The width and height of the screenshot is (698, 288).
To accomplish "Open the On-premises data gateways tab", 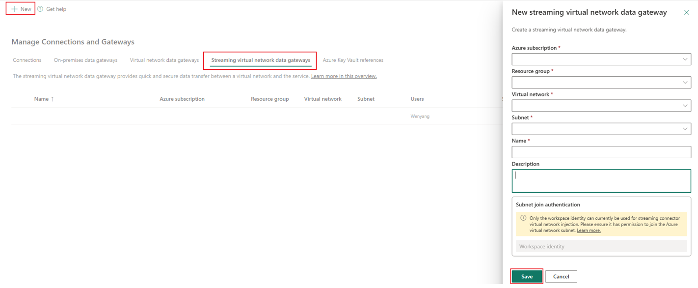I will (85, 59).
